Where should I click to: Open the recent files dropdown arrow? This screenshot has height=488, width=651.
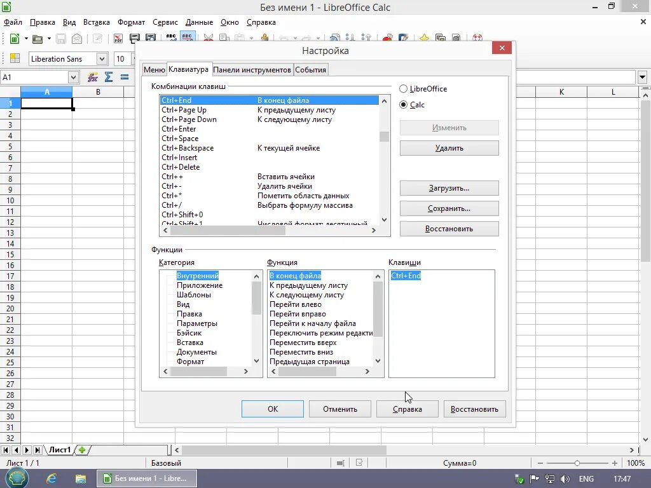coord(49,39)
